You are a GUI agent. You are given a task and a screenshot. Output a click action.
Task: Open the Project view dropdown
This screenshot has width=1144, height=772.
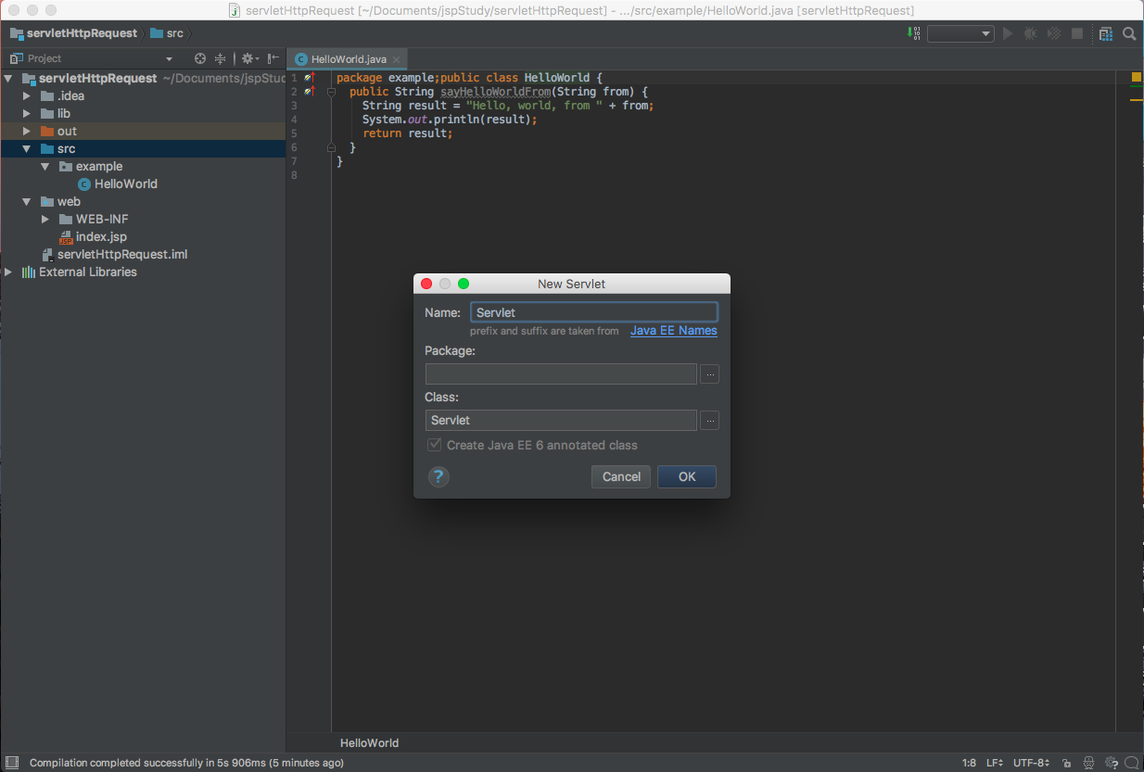point(168,58)
